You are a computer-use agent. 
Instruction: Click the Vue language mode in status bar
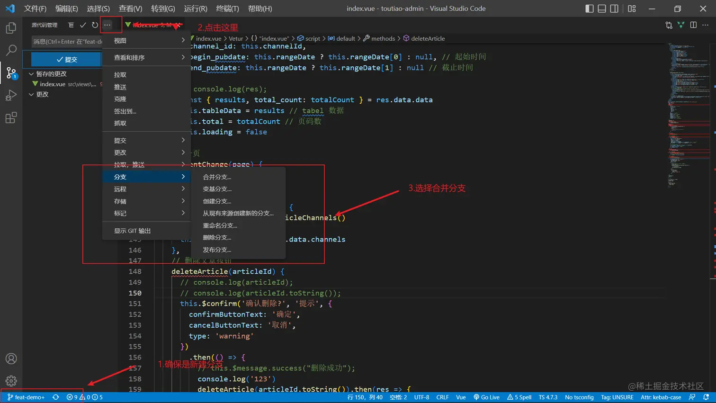(x=461, y=397)
